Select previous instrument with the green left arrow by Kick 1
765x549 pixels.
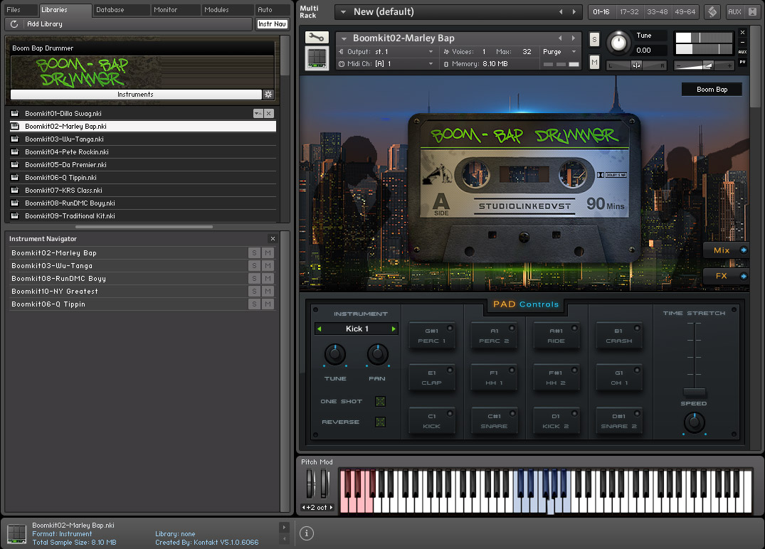[319, 329]
